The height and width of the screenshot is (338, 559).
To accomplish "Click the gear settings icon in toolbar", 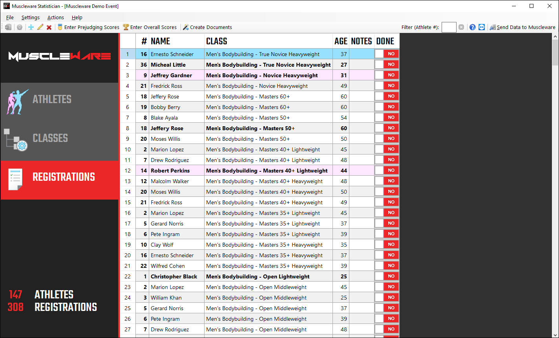I will click(x=20, y=27).
